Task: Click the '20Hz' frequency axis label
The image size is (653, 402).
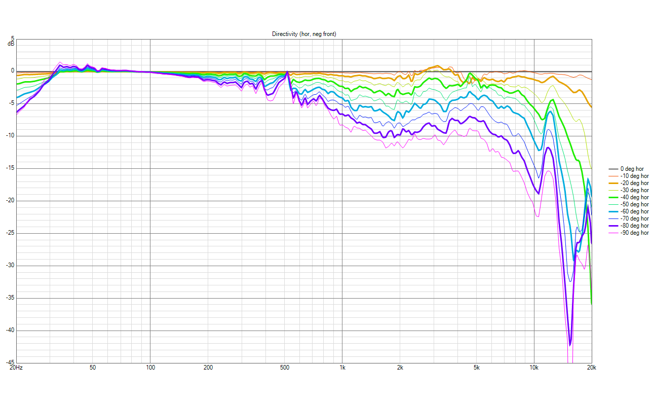Action: pos(16,367)
